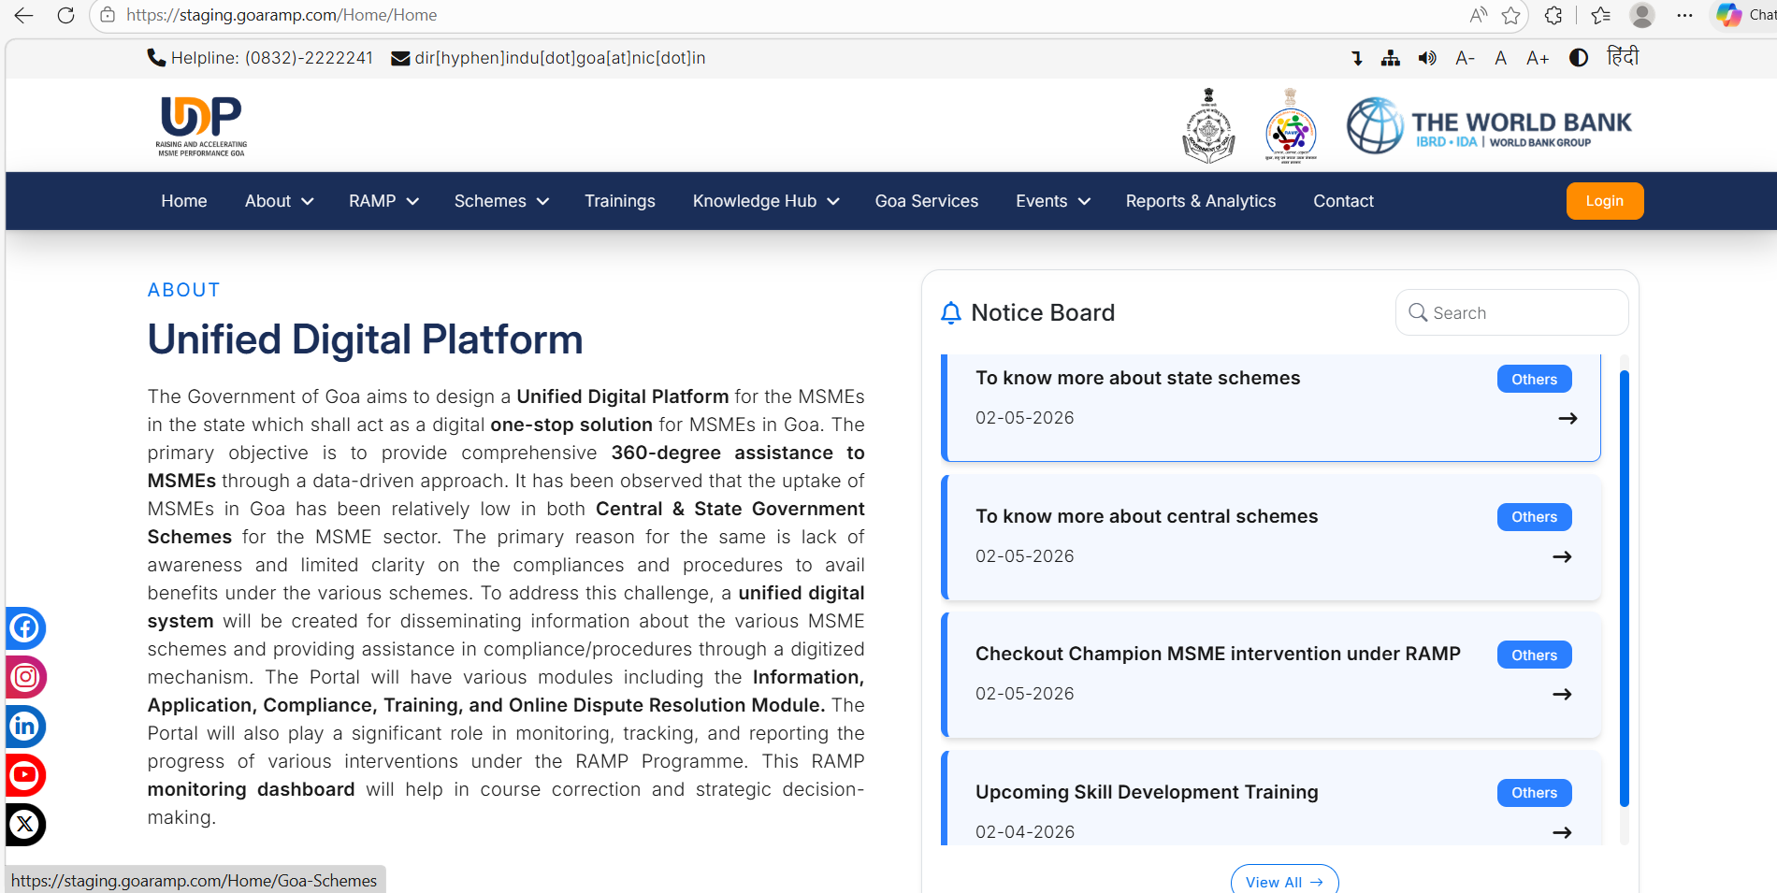Increase font size with A+
Screen dimensions: 1777x893
1538,58
